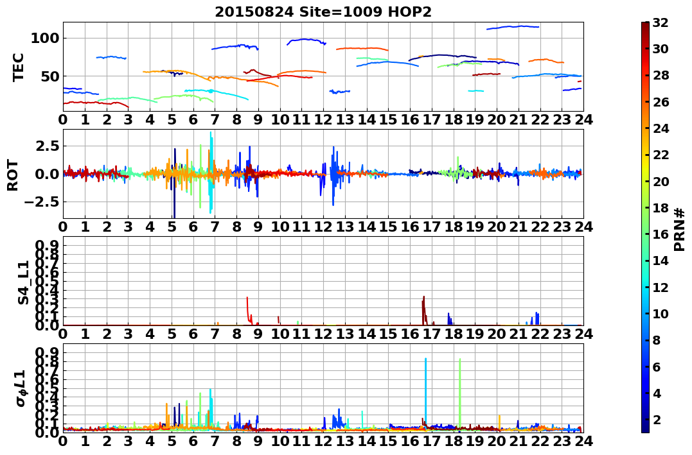Select colorbar tick value 30
The image size is (692, 455).
pyautogui.click(x=661, y=49)
